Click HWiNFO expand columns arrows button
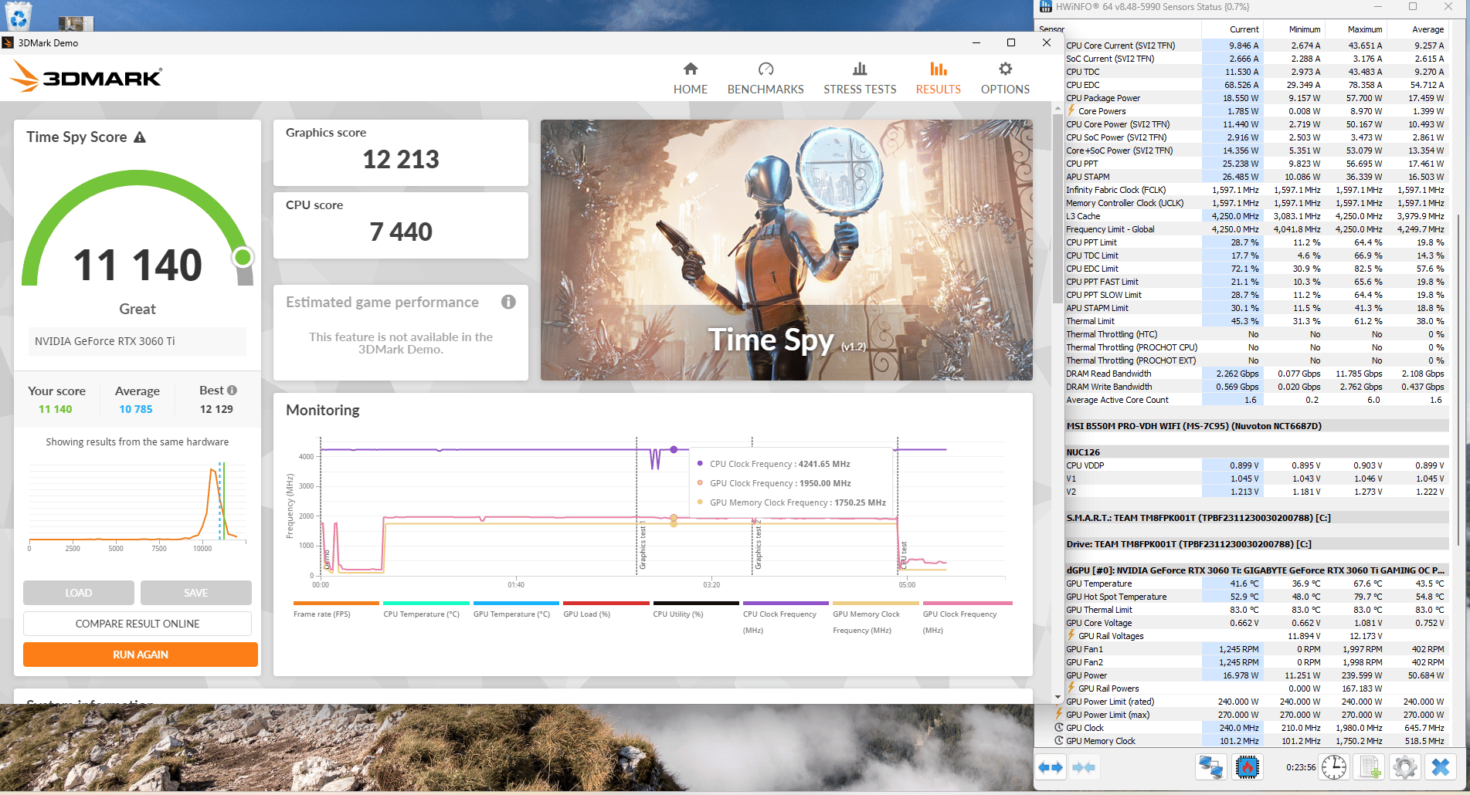 [1051, 767]
